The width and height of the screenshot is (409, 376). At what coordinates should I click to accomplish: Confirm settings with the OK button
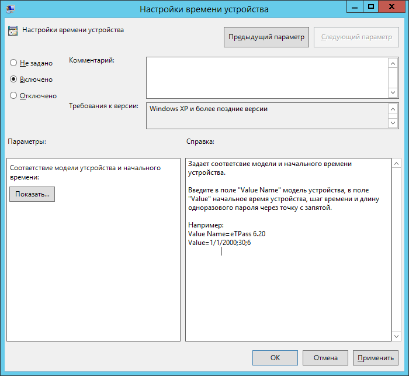click(275, 357)
